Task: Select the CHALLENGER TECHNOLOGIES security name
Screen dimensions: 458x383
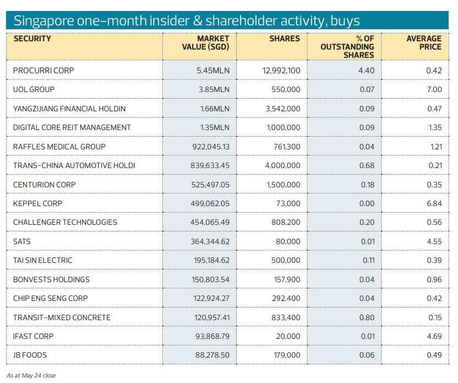Action: click(x=65, y=223)
